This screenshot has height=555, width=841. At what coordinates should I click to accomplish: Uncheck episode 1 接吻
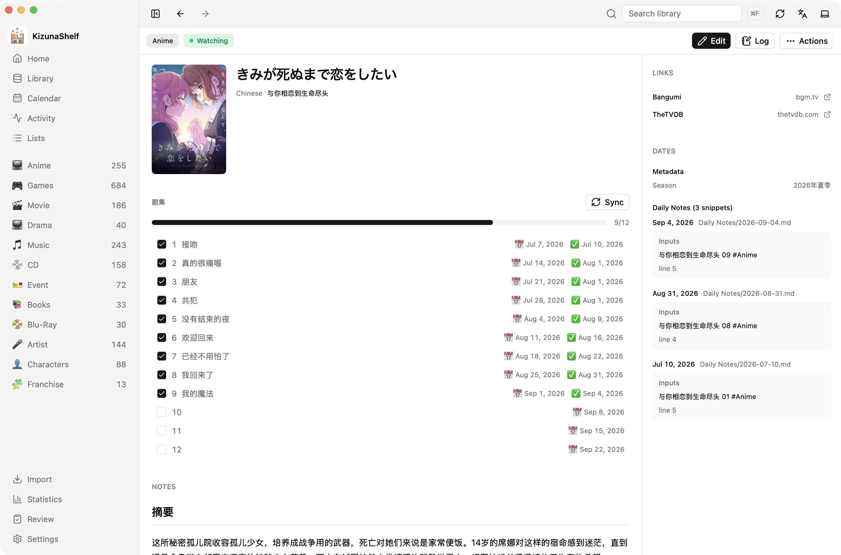(161, 244)
